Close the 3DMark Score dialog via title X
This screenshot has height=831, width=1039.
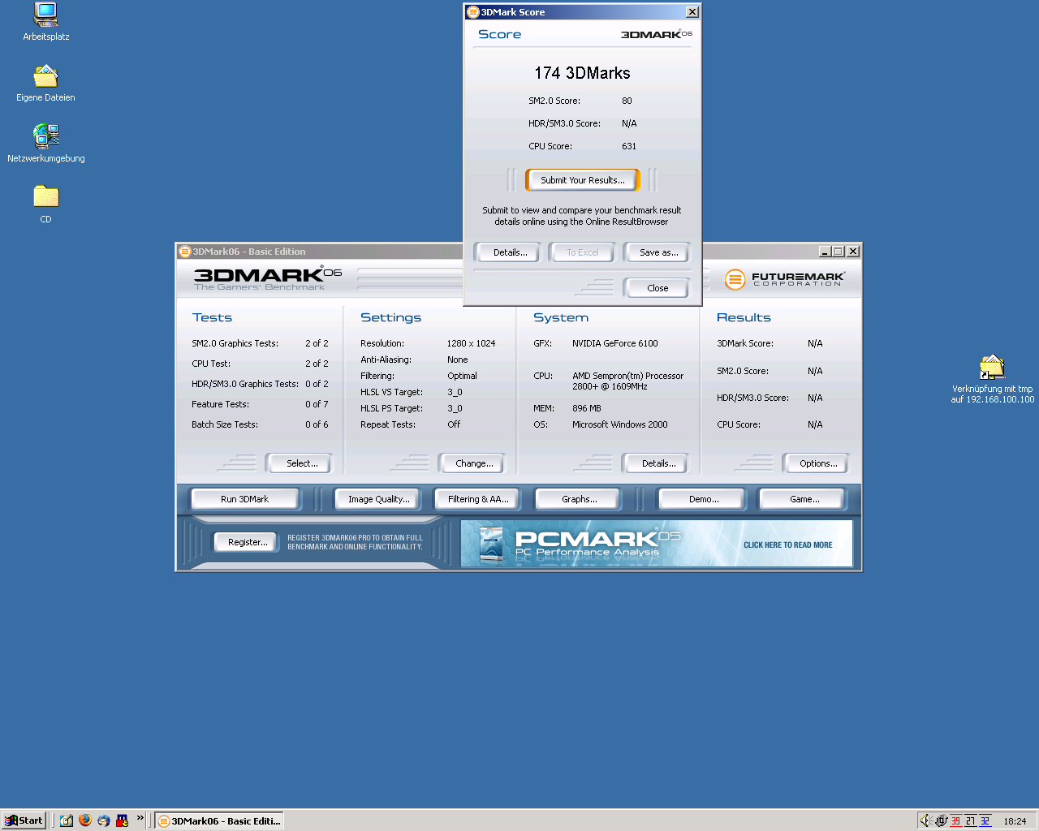click(x=692, y=12)
